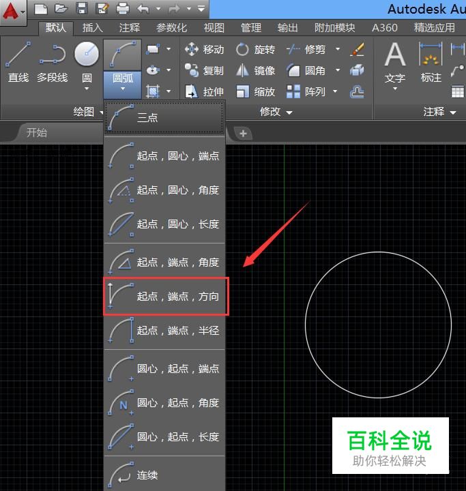Open the 修剪 trim dropdown arrow

coord(338,49)
